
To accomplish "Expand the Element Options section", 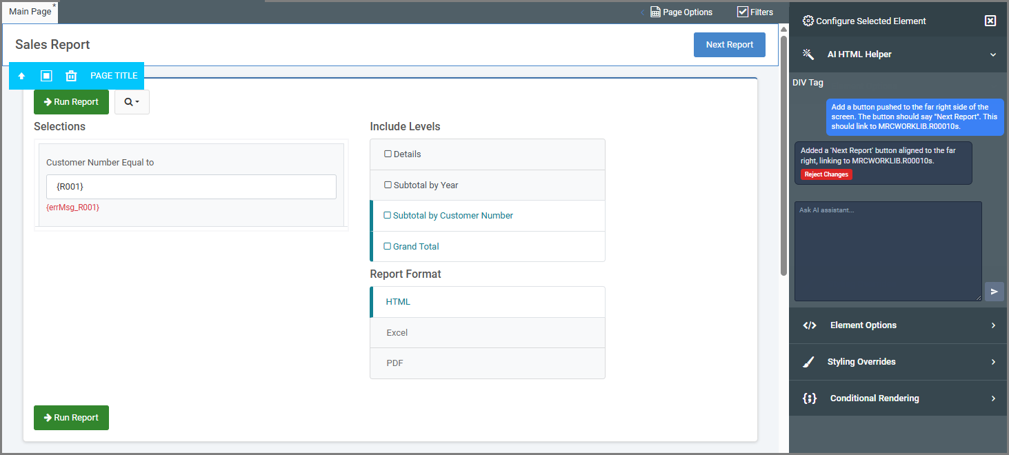I will pos(899,325).
